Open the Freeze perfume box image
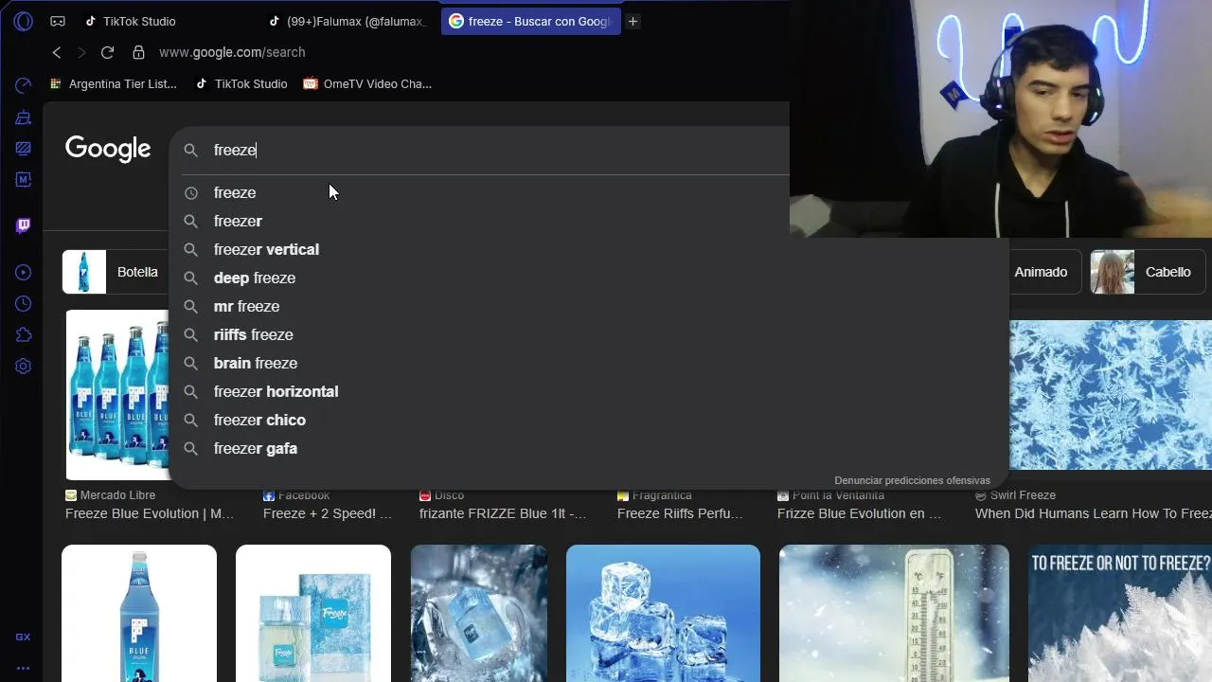 (313, 613)
